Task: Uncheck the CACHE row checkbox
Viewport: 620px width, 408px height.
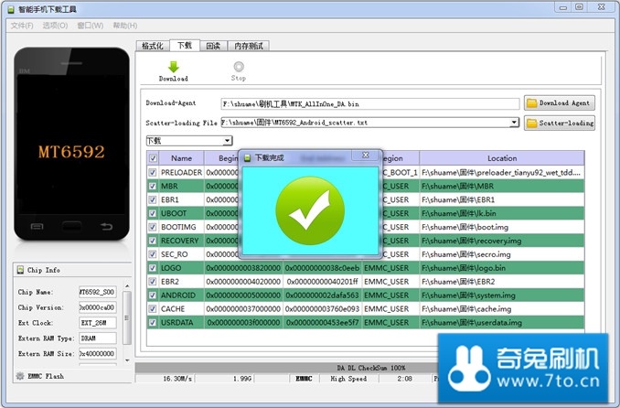Action: point(153,309)
